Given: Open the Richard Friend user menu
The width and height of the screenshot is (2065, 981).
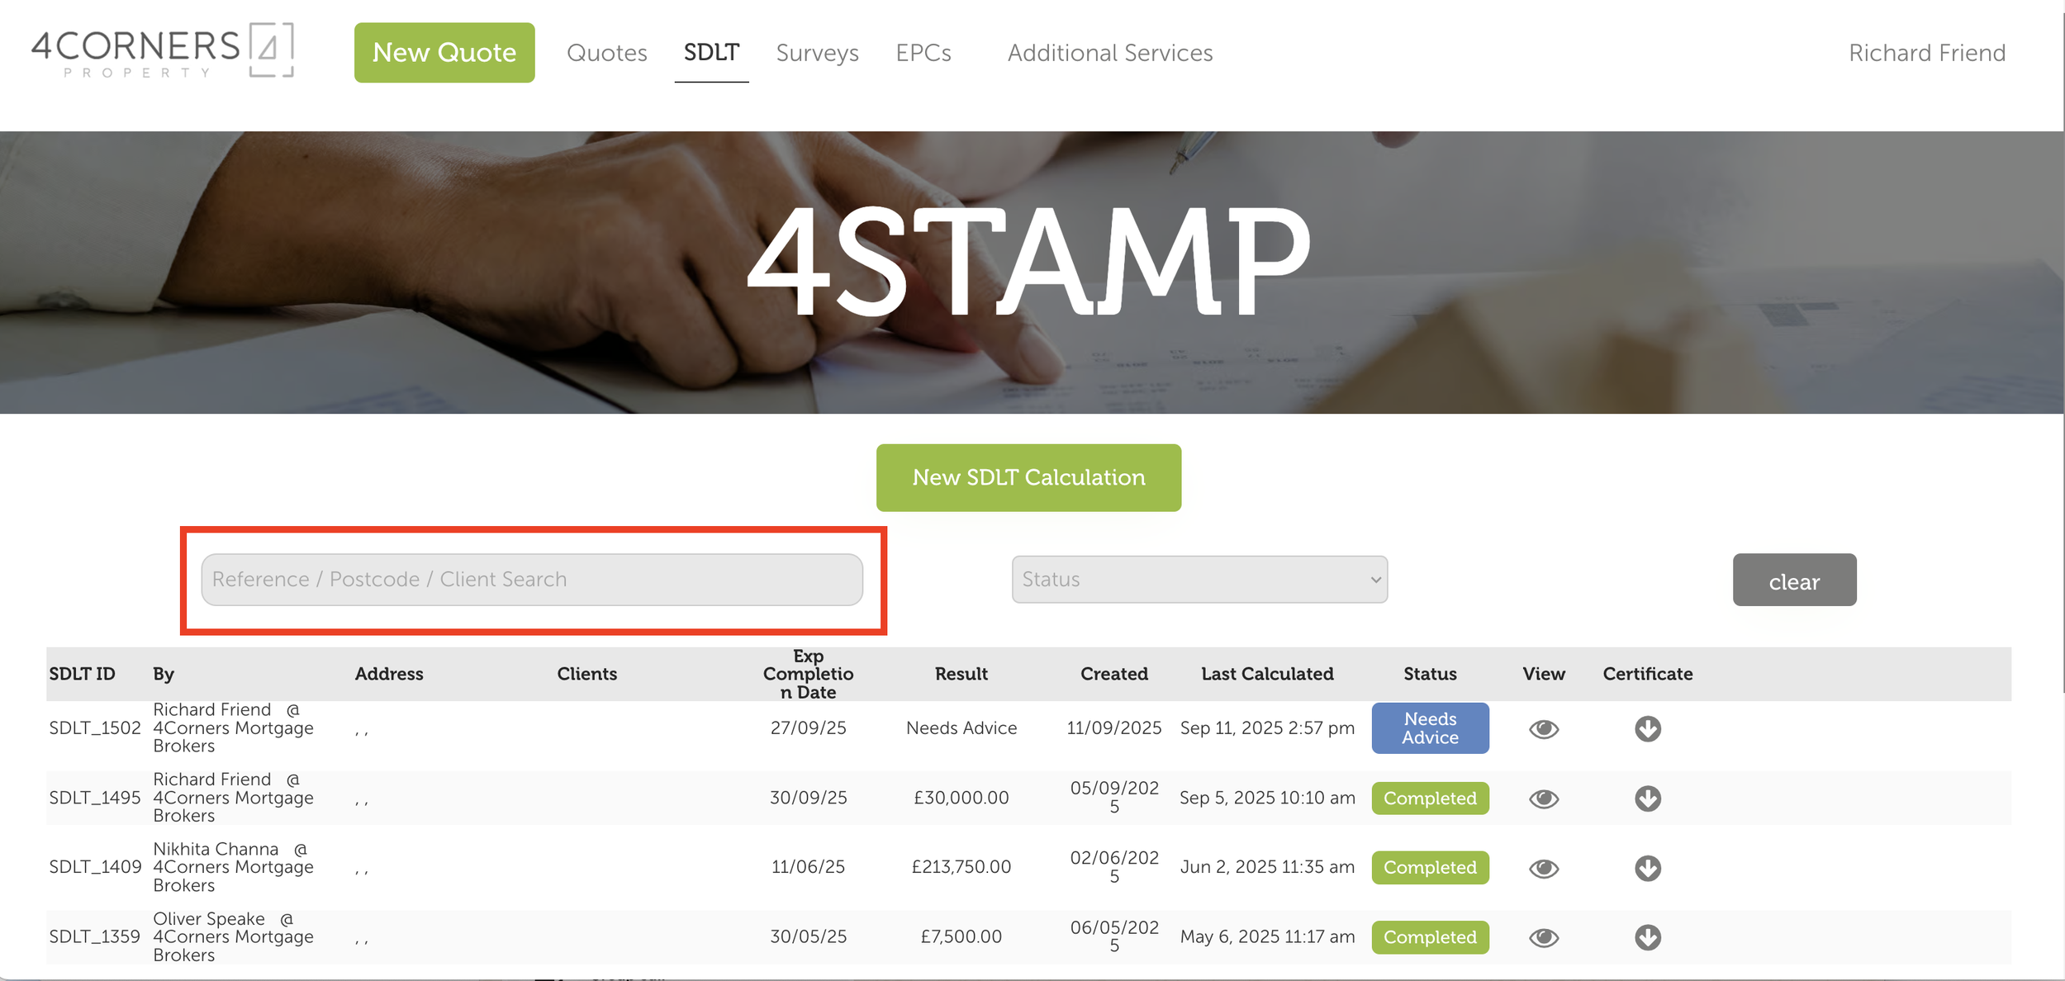Looking at the screenshot, I should coord(1926,53).
